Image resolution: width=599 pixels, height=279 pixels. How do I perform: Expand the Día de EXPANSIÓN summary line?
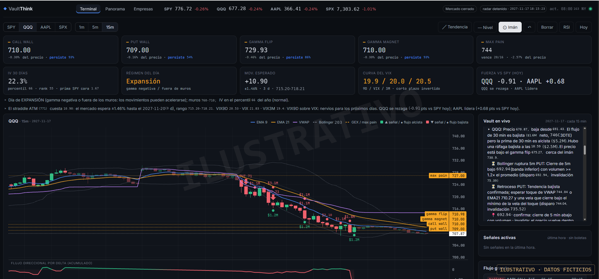click(x=147, y=100)
